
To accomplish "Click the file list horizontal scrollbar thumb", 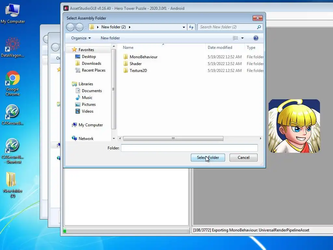I will click(x=173, y=138).
